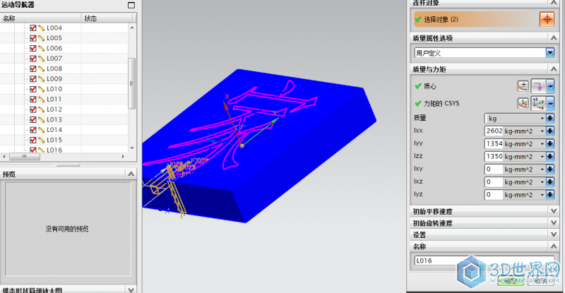
Task: Collapse the 质量属性选项 section
Action: click(554, 38)
